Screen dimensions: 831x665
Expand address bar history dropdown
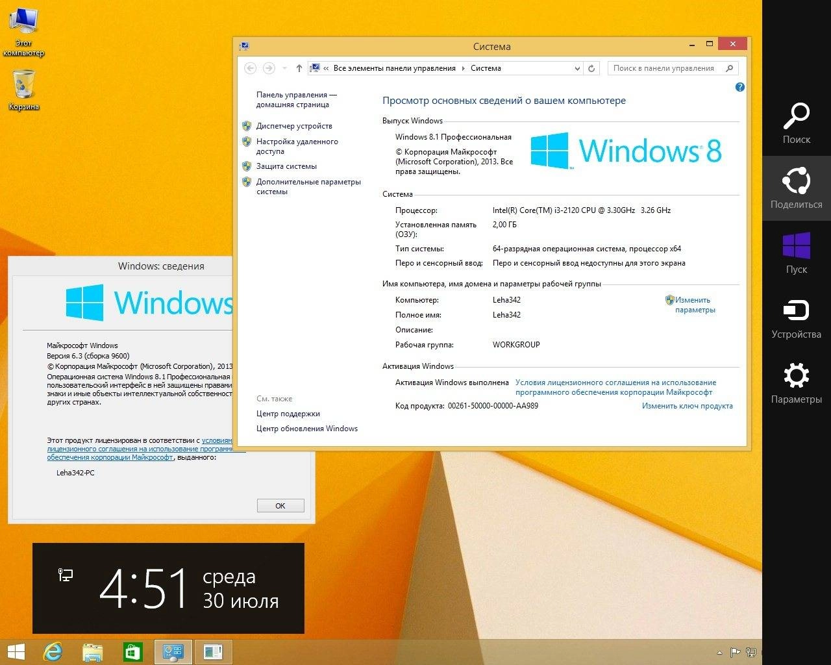coord(577,68)
